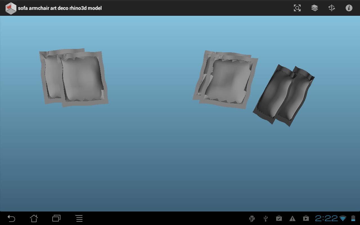Tap the Rhino app logo icon

(11, 8)
